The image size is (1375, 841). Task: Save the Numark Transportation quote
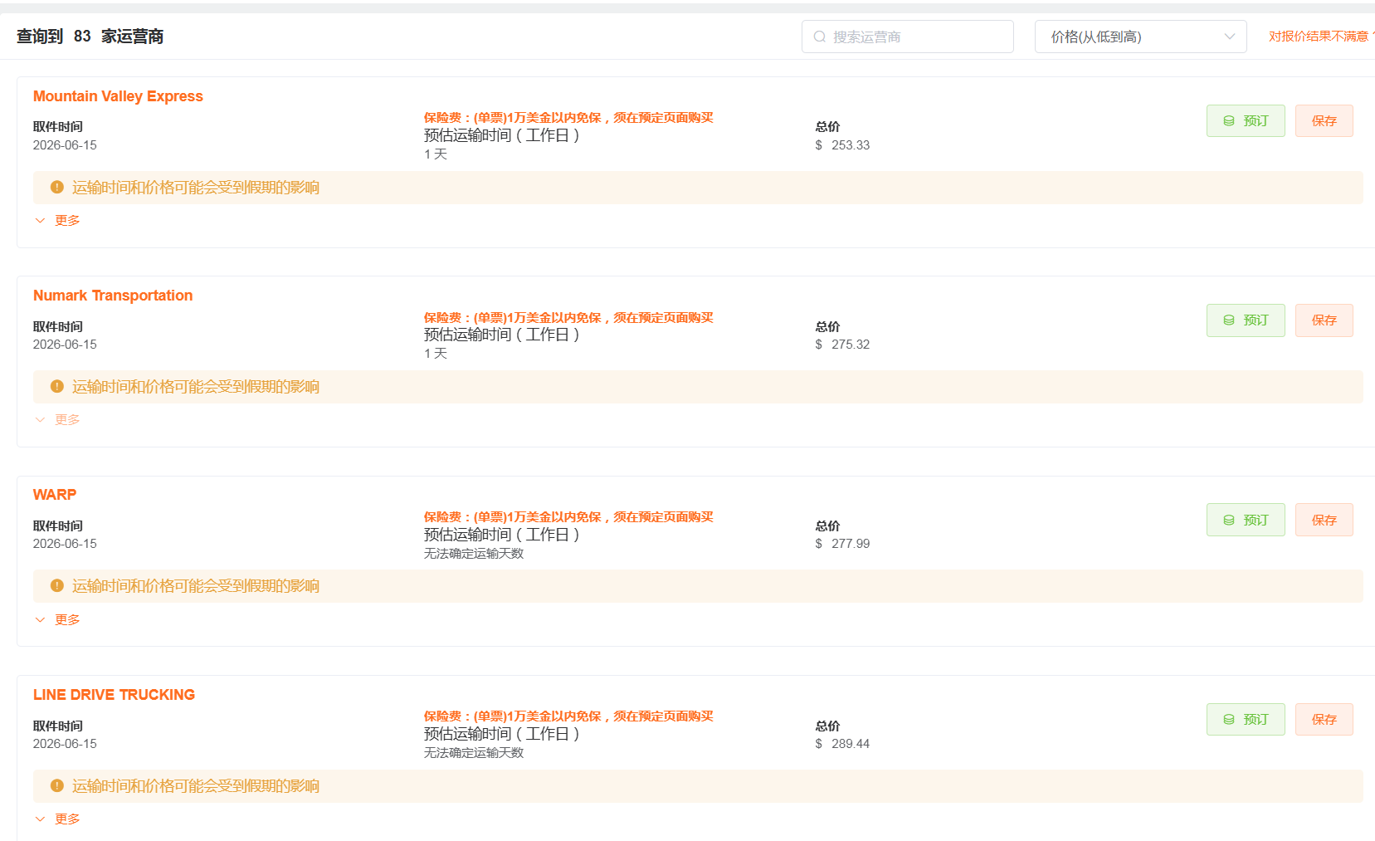pos(1324,320)
